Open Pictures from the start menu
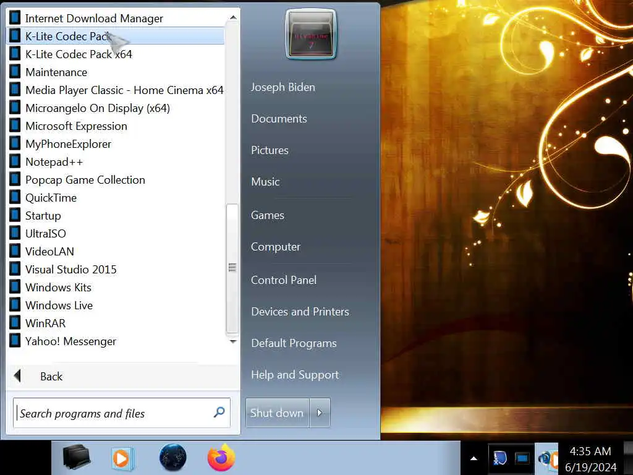Image resolution: width=633 pixels, height=475 pixels. coord(270,150)
